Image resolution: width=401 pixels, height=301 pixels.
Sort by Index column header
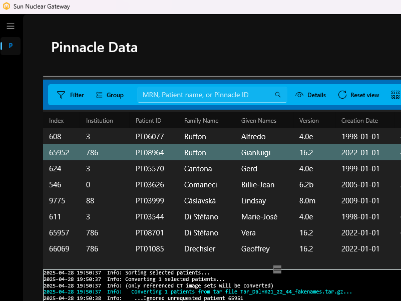(x=56, y=121)
